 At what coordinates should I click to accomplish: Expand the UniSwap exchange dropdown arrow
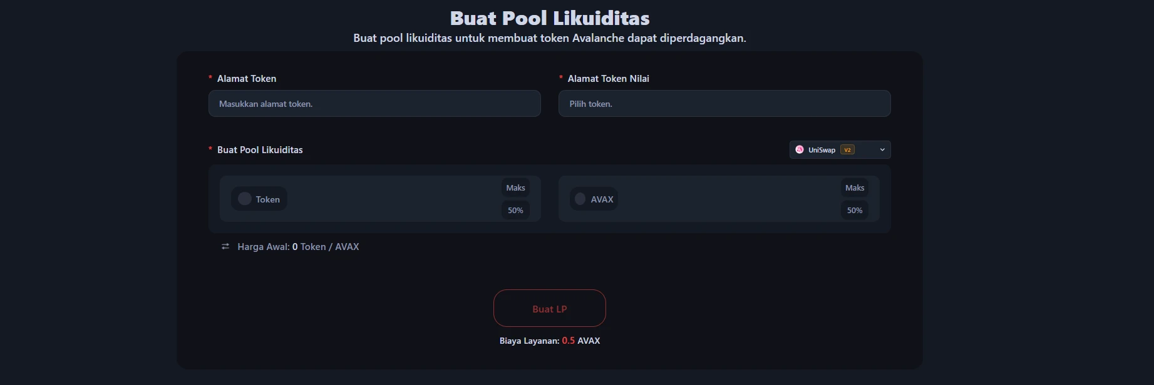pos(882,150)
